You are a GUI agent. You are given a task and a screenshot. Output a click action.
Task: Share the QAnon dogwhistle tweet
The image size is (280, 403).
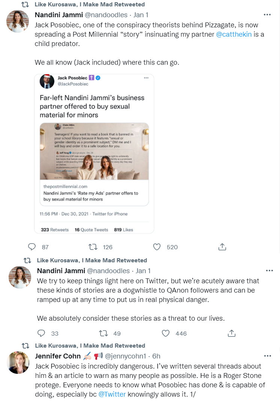click(x=232, y=333)
